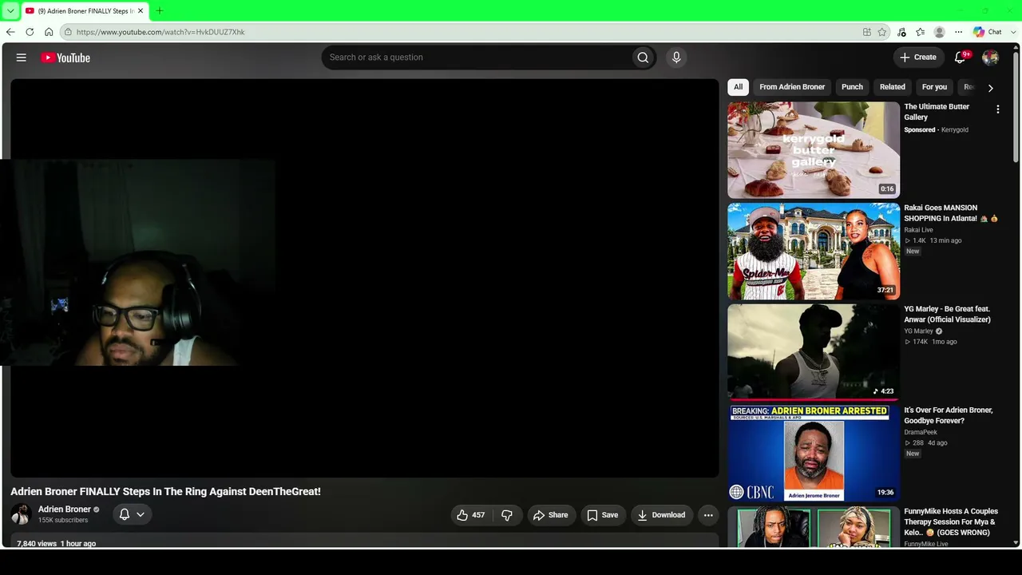Open YouTube notifications bell

tap(961, 57)
